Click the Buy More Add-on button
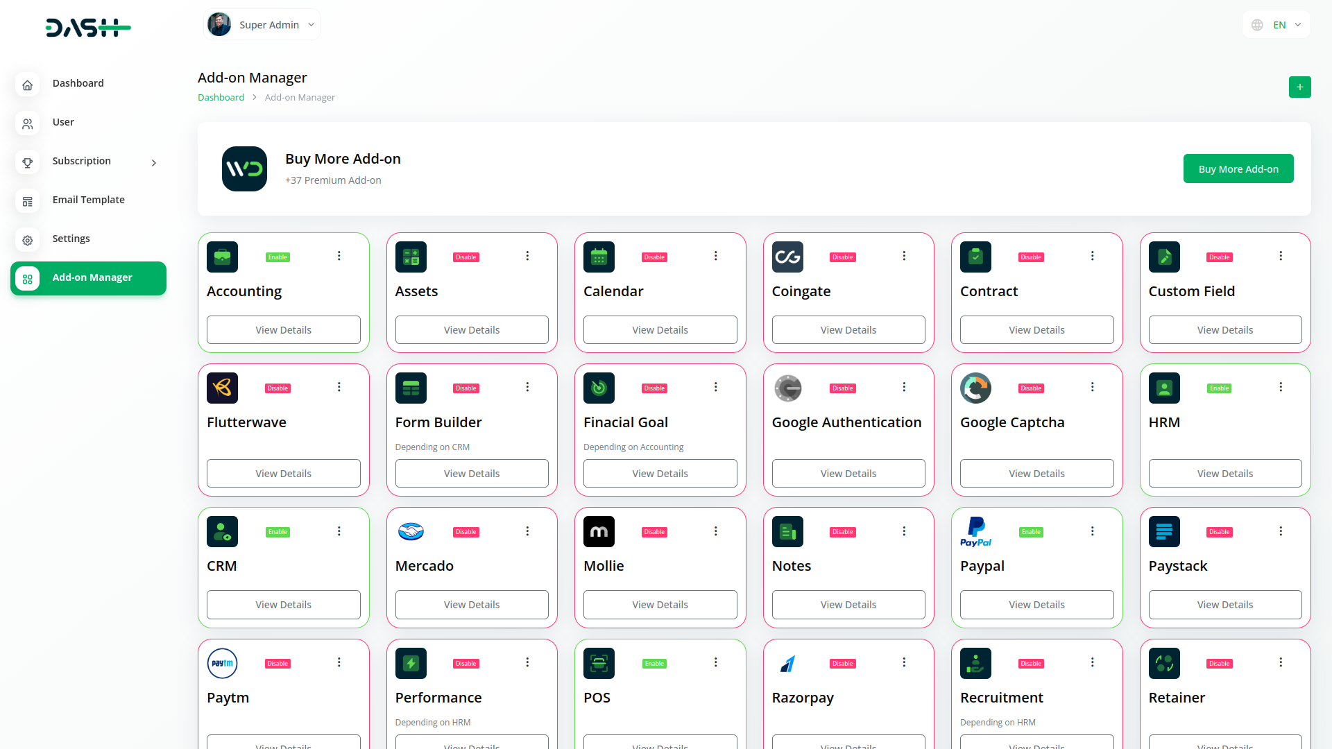 pos(1238,169)
